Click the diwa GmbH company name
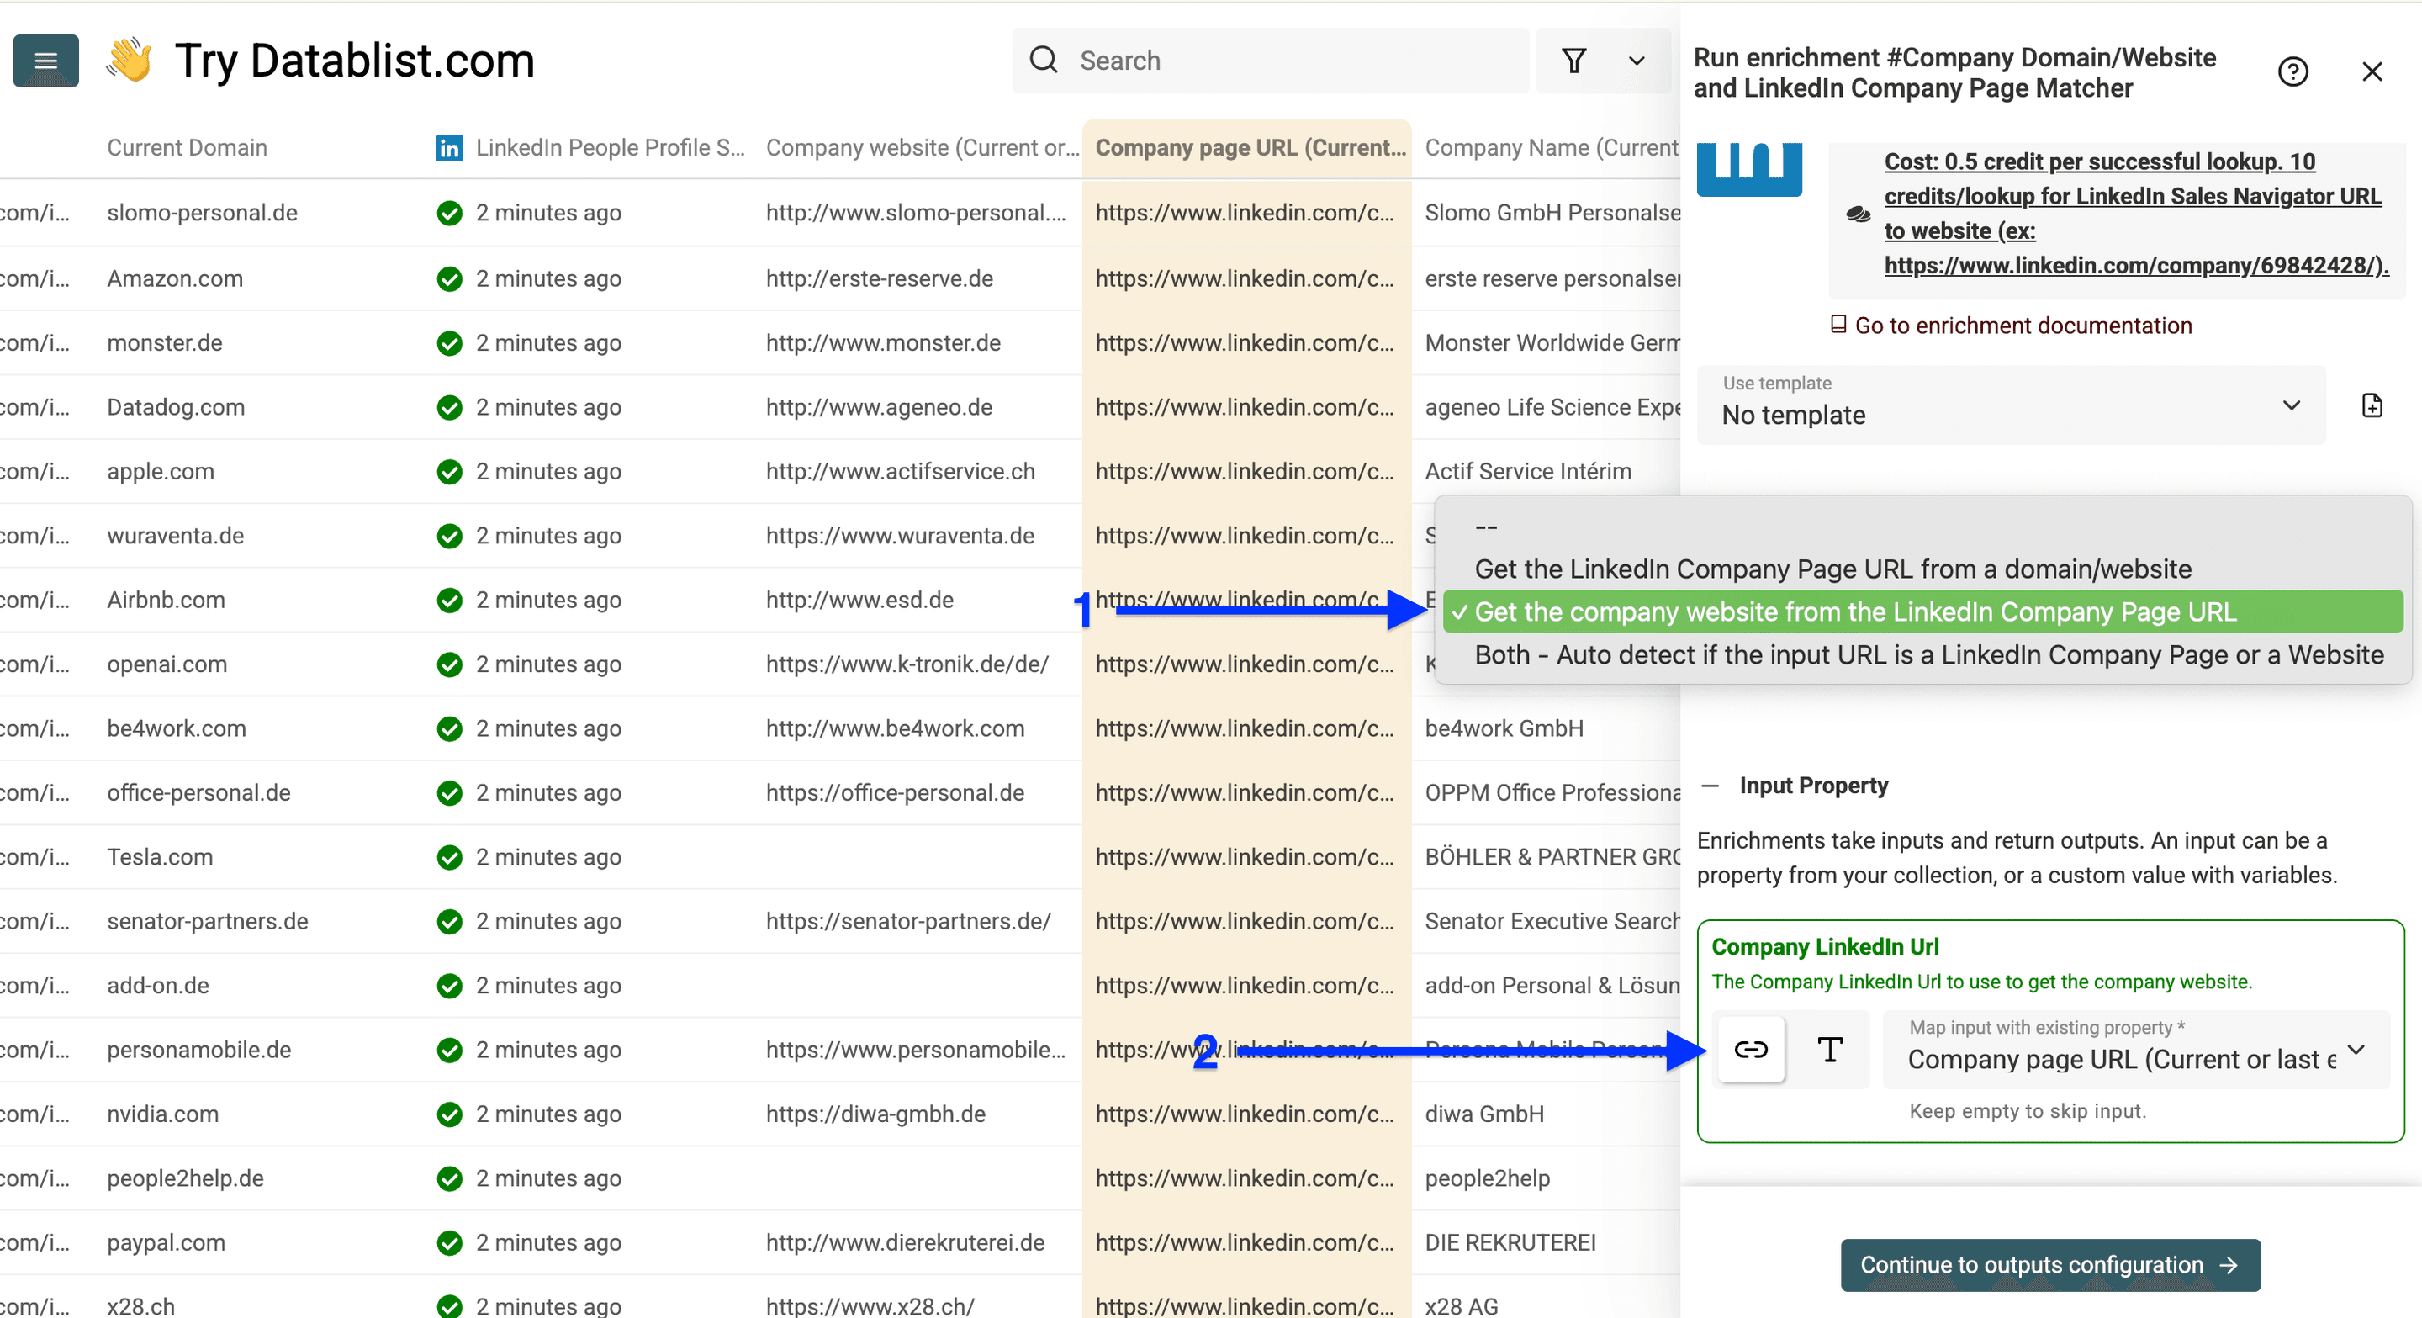Image resolution: width=2422 pixels, height=1318 pixels. pyautogui.click(x=1483, y=1114)
